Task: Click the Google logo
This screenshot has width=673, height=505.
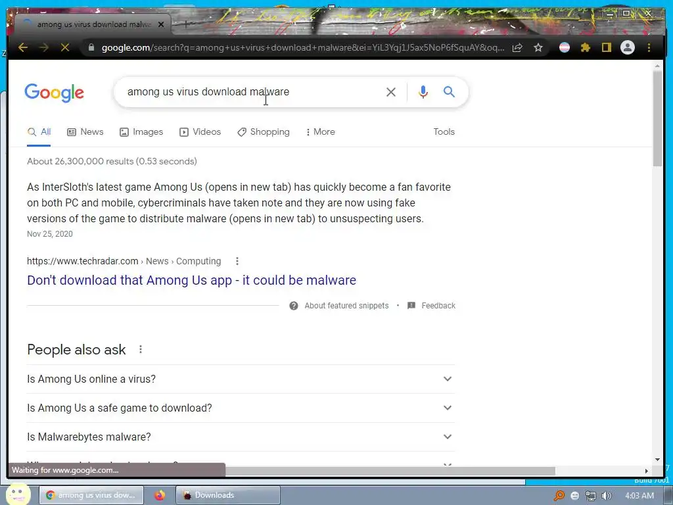Action: point(54,93)
